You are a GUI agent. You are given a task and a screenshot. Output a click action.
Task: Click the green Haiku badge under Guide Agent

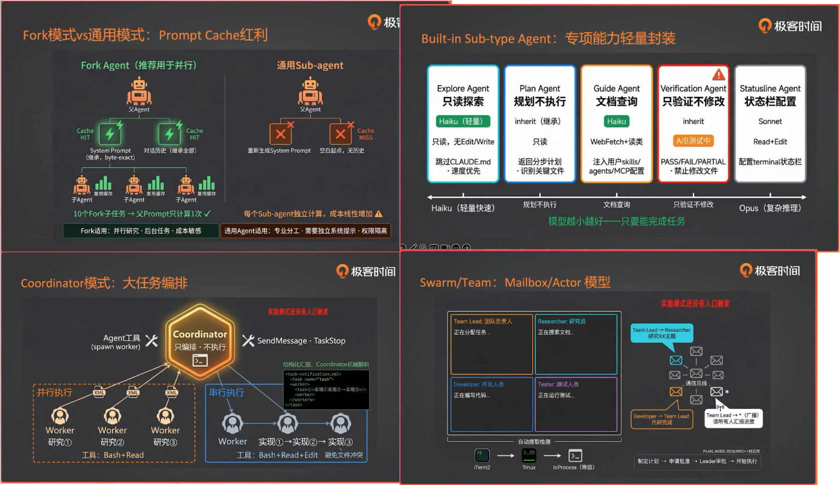(x=616, y=121)
